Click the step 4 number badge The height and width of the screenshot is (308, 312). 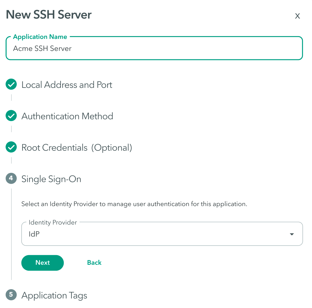(11, 178)
